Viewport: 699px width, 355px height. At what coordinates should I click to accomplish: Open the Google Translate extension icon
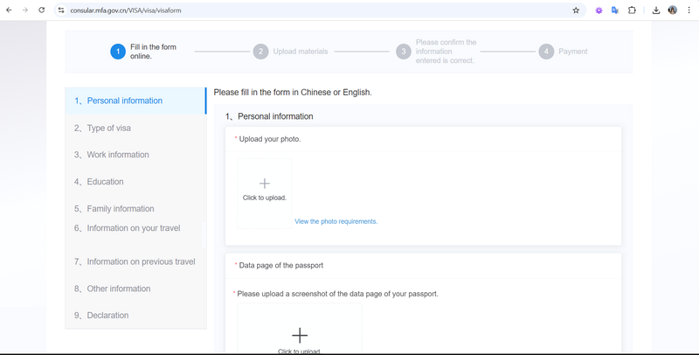pos(615,10)
